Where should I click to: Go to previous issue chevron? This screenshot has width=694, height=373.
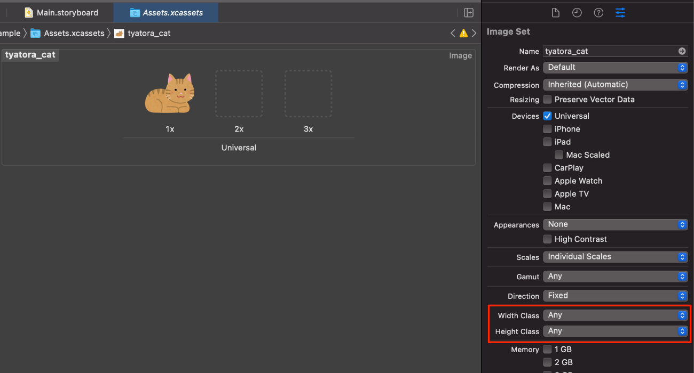[x=453, y=33]
